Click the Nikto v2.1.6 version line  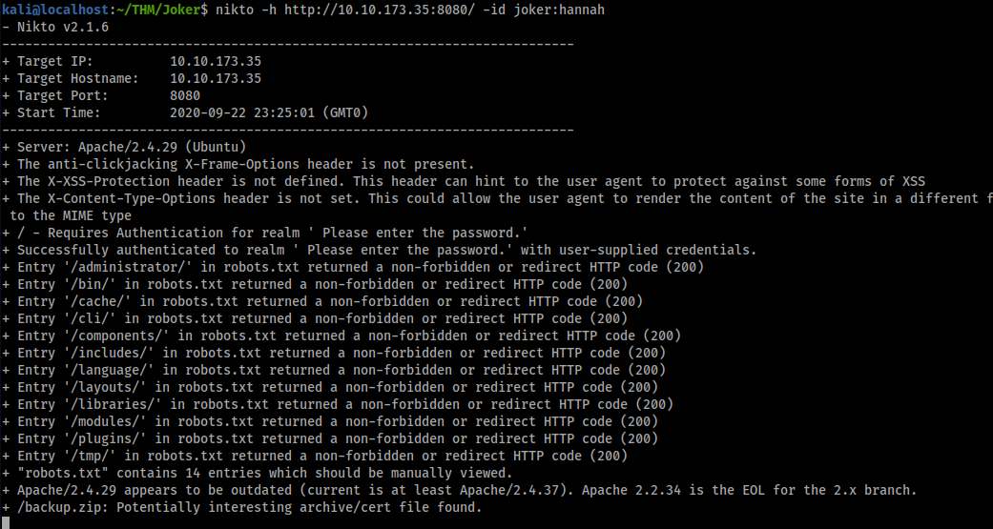pyautogui.click(x=61, y=27)
